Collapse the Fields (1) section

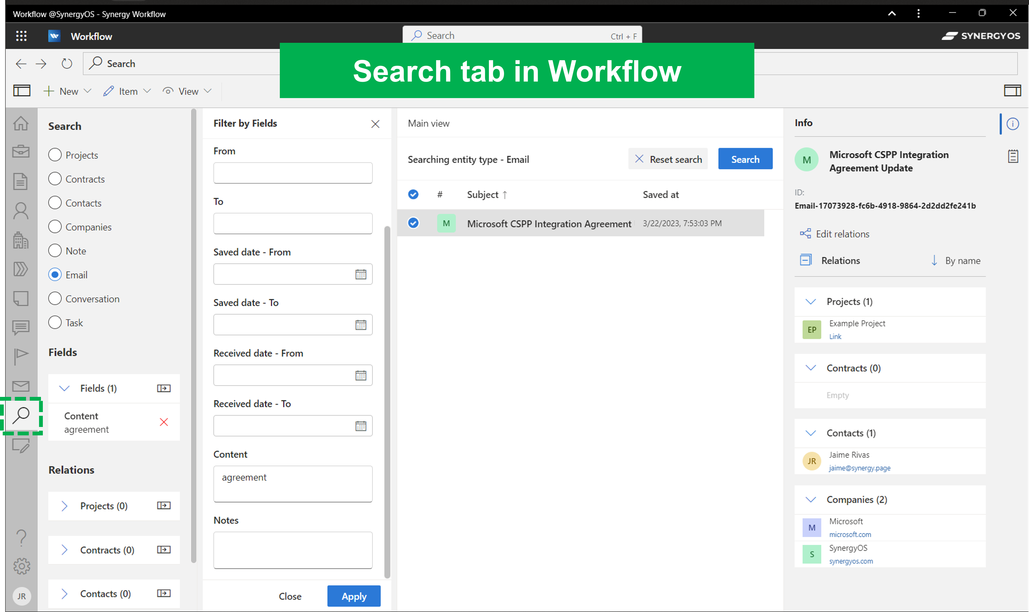pyautogui.click(x=64, y=388)
